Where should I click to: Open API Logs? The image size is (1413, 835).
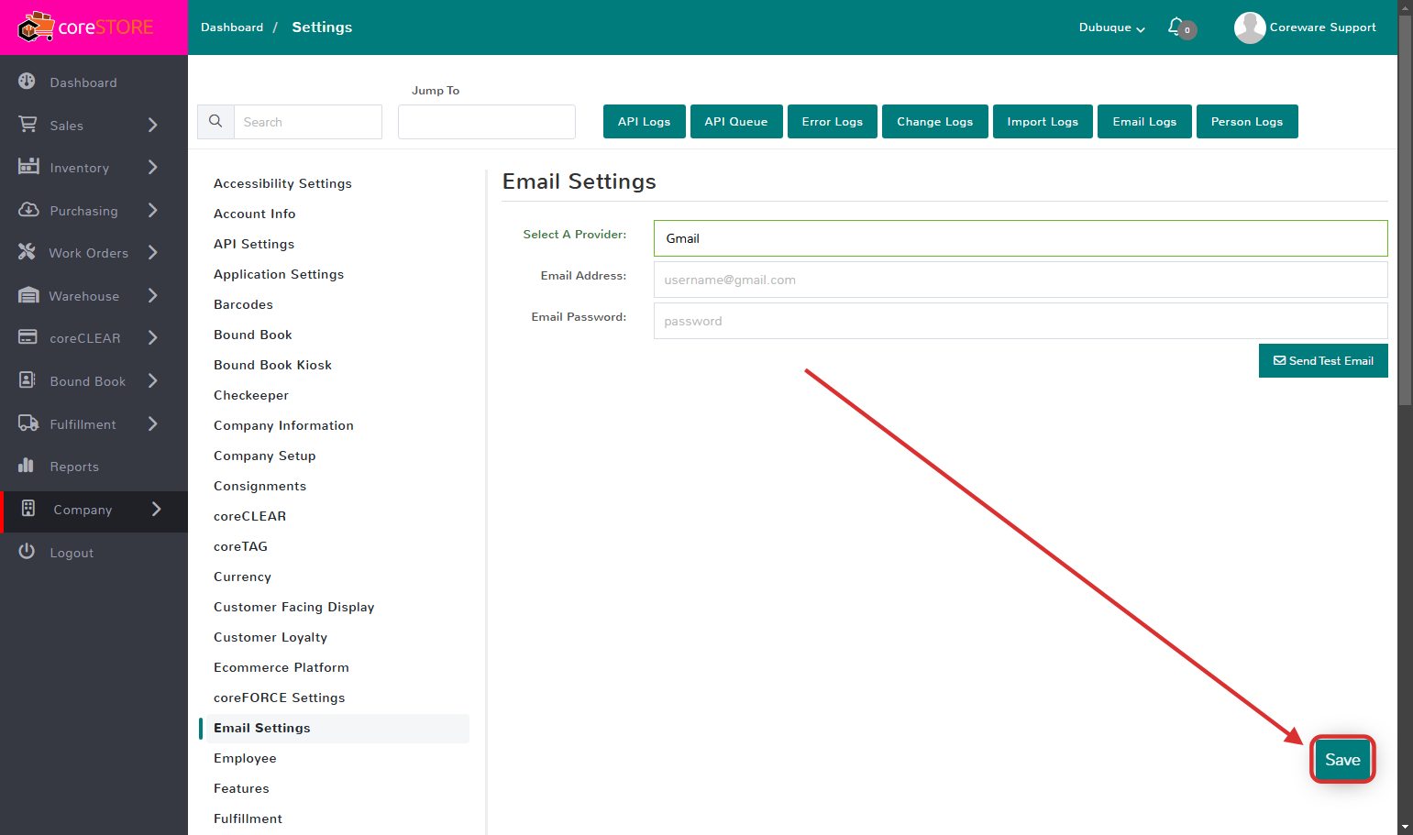pyautogui.click(x=645, y=121)
